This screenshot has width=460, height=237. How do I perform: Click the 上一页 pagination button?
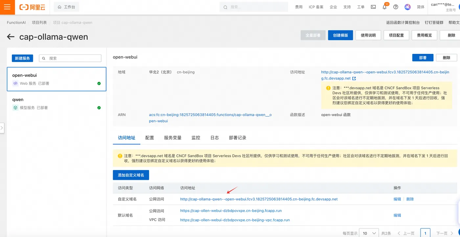click(x=406, y=233)
